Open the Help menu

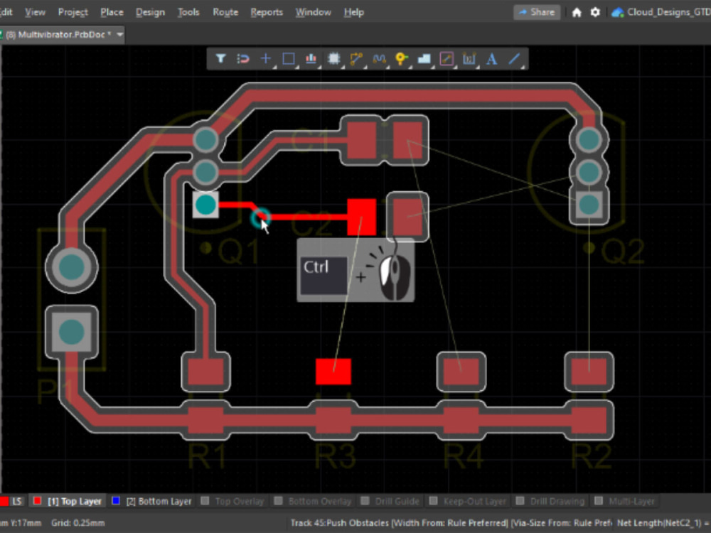[353, 12]
